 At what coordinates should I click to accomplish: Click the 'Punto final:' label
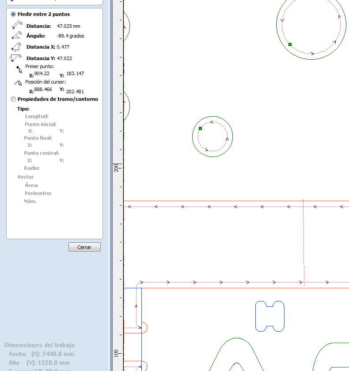tap(38, 138)
